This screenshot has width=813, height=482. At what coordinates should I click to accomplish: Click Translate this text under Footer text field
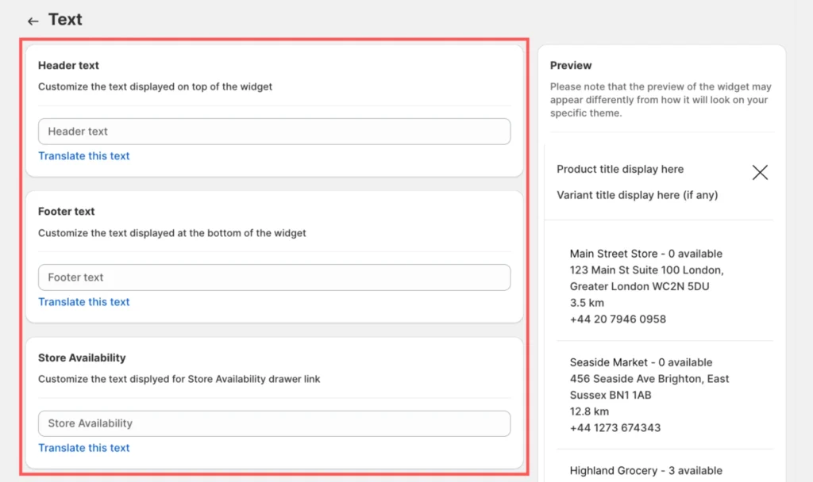tap(84, 302)
